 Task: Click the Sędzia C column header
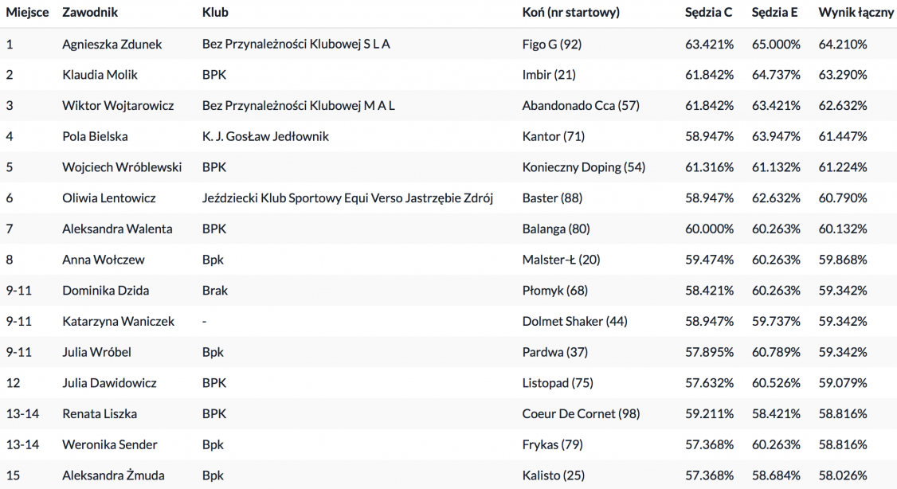[x=708, y=13]
